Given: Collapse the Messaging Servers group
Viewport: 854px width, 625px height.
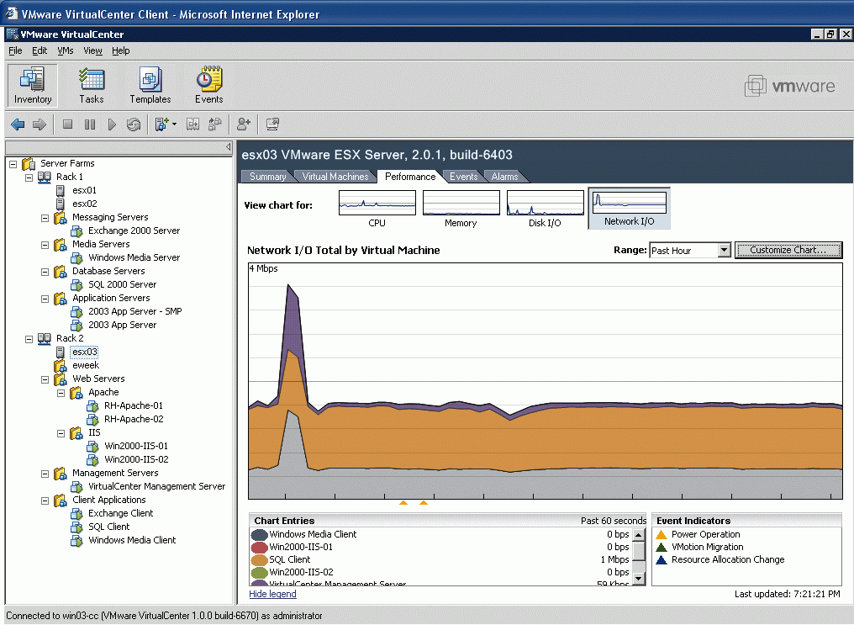Looking at the screenshot, I should pos(45,218).
